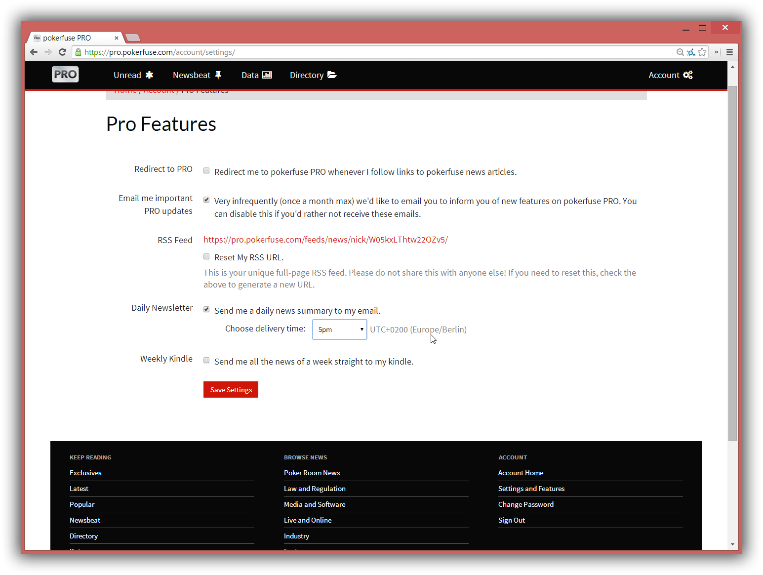Open a new browser tab
The width and height of the screenshot is (763, 575).
pyautogui.click(x=132, y=38)
